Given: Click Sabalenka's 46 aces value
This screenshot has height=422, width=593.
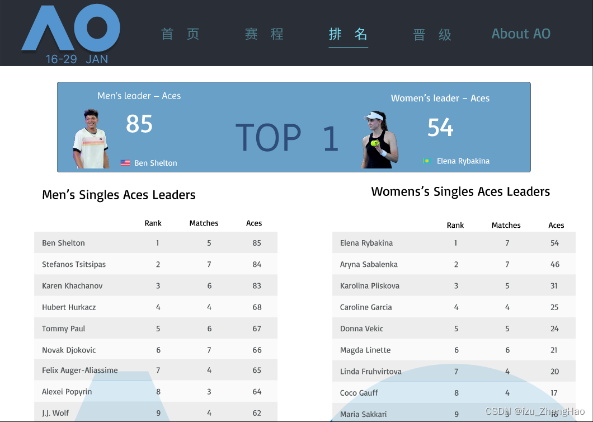Looking at the screenshot, I should click(555, 264).
